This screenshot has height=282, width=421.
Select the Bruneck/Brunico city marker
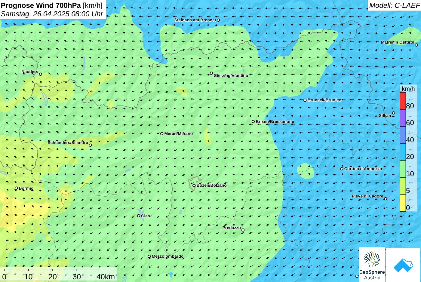point(305,100)
